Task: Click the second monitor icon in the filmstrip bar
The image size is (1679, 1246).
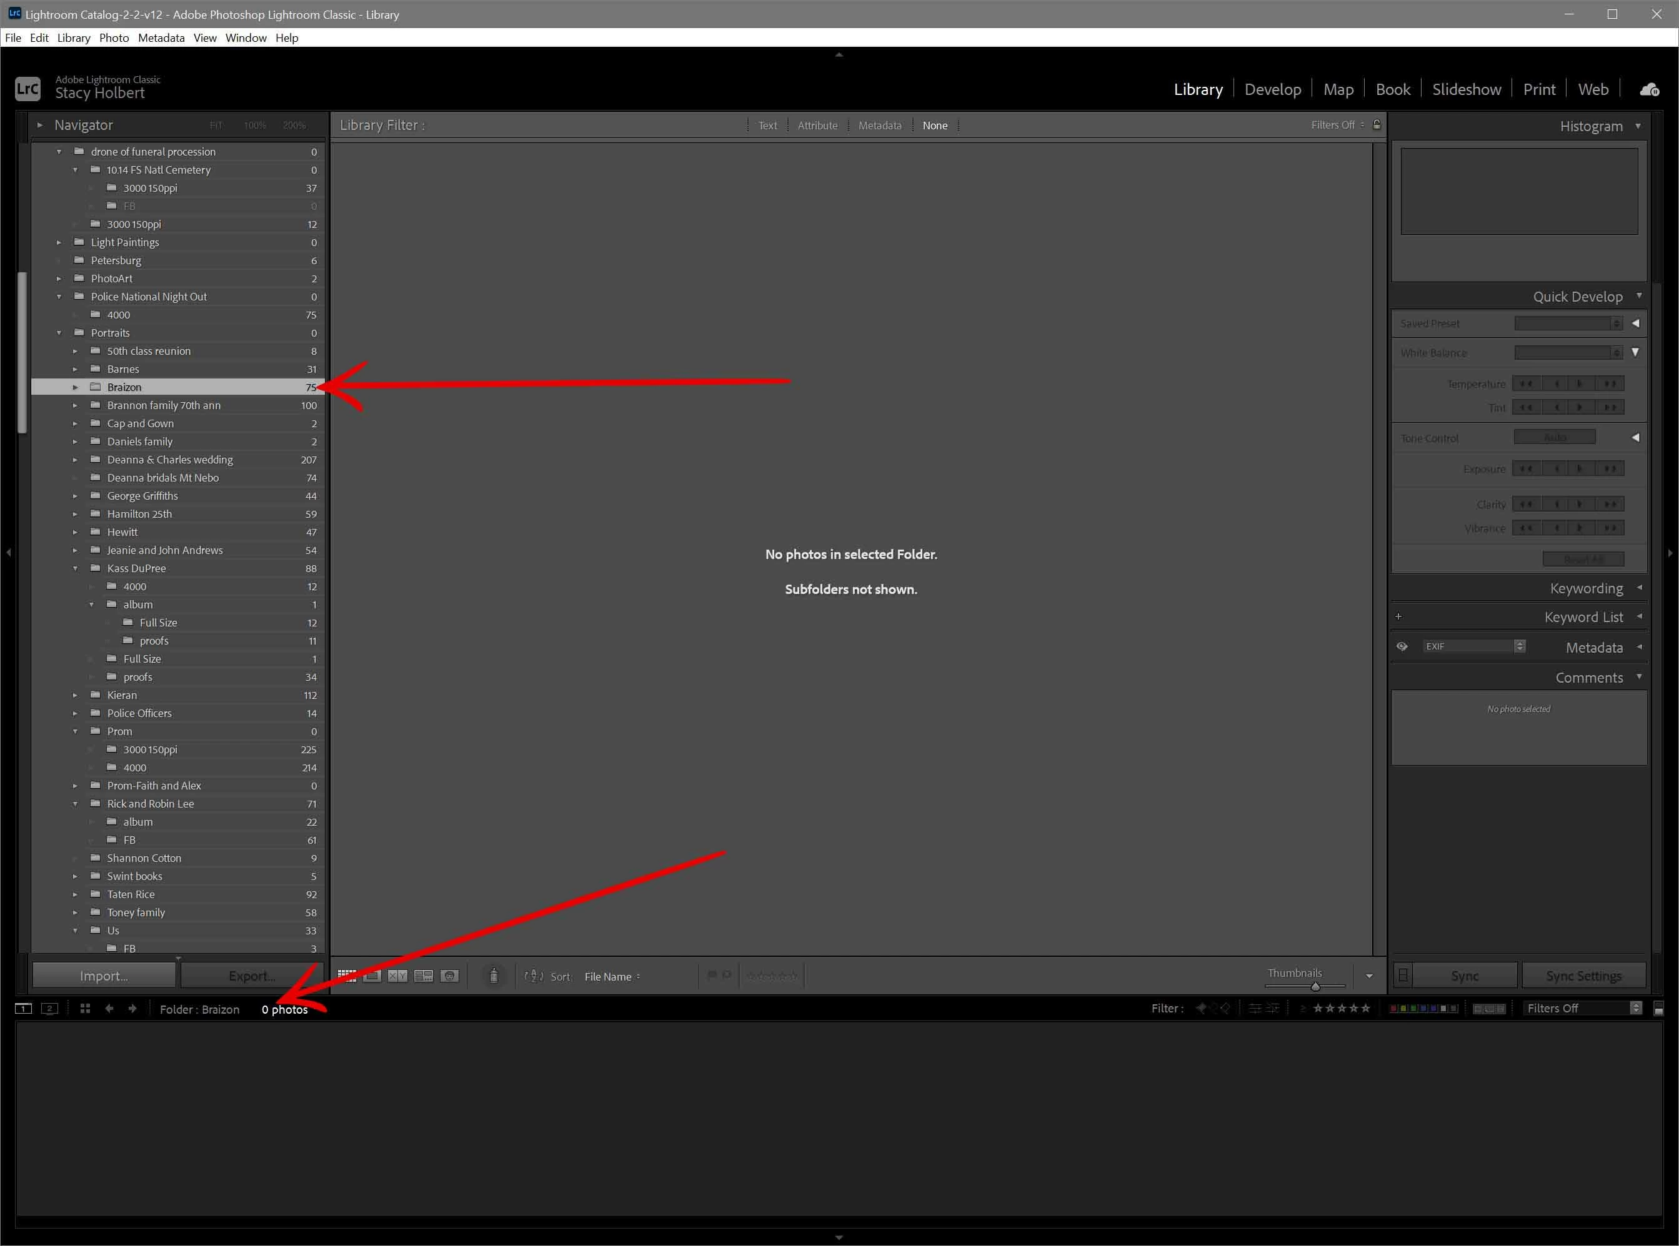Action: 50,1009
